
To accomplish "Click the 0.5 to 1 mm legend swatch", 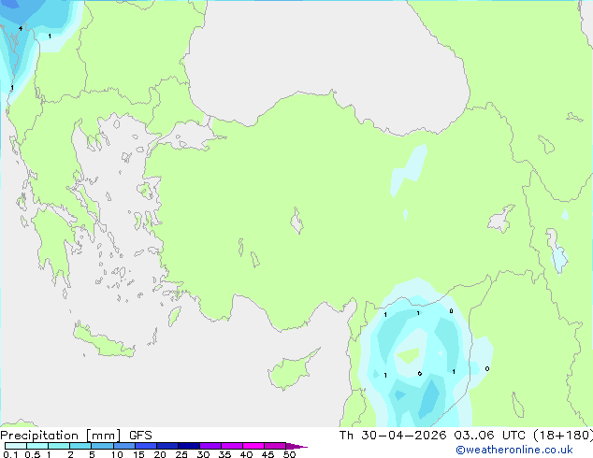I will click(x=37, y=446).
